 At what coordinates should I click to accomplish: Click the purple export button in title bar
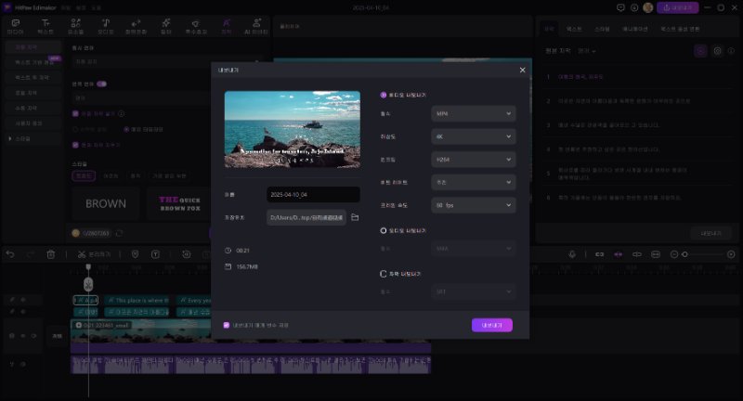point(678,7)
